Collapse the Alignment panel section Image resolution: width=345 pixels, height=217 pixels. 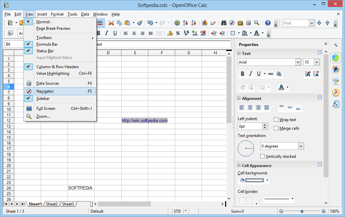(239, 98)
